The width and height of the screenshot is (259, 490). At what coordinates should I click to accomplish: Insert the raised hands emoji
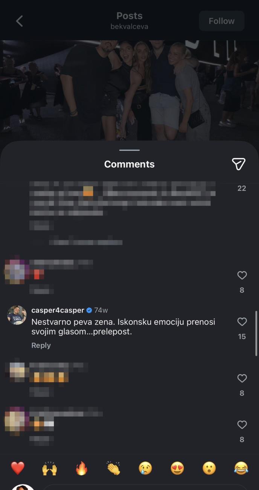49,468
